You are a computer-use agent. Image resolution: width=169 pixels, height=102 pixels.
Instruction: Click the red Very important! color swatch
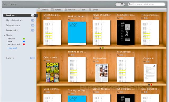click(24, 44)
